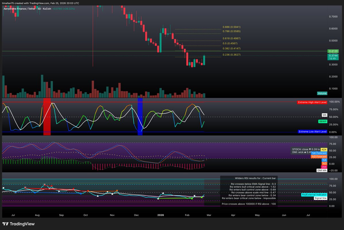Click the 0.382 (0.4147) Fibonacci level
Screen dimensions: 344x230
pos(231,49)
